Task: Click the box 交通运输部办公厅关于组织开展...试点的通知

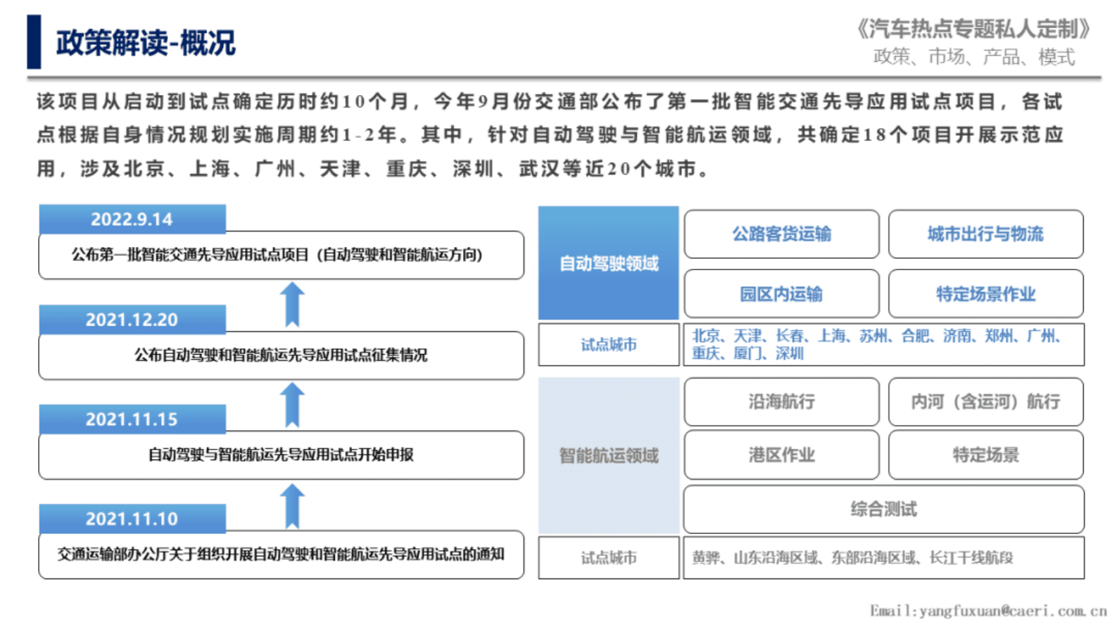Action: tap(281, 554)
